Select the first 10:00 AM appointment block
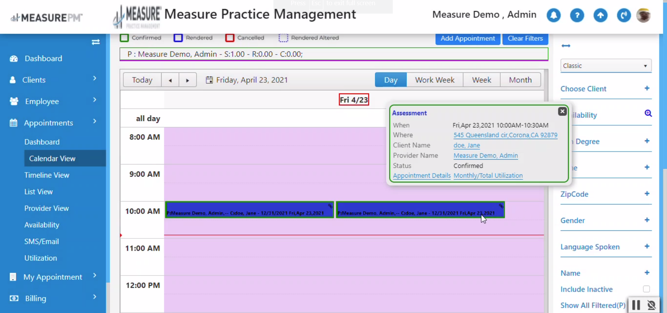Image resolution: width=667 pixels, height=313 pixels. point(249,210)
